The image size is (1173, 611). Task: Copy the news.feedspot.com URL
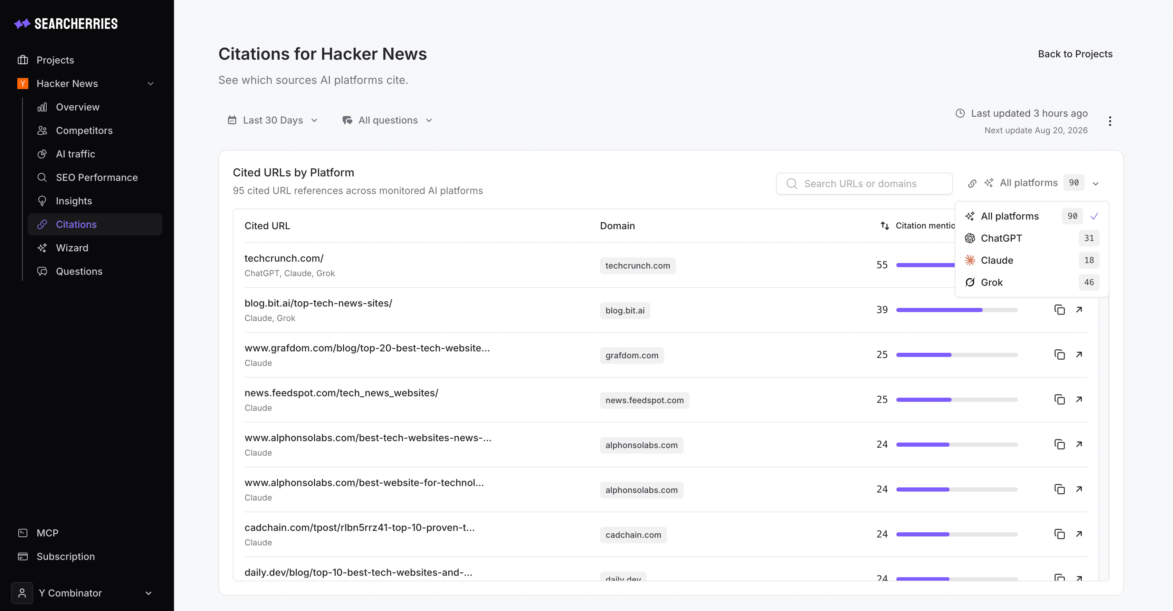tap(1059, 399)
